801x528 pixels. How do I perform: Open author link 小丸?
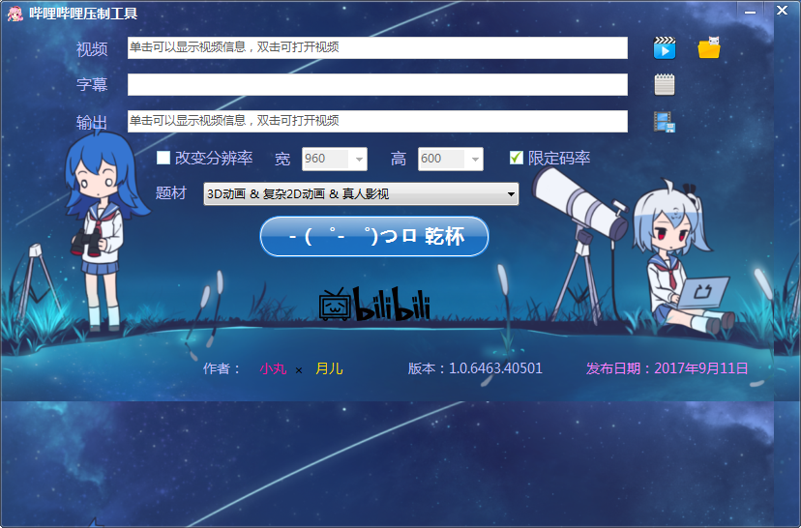tap(273, 368)
